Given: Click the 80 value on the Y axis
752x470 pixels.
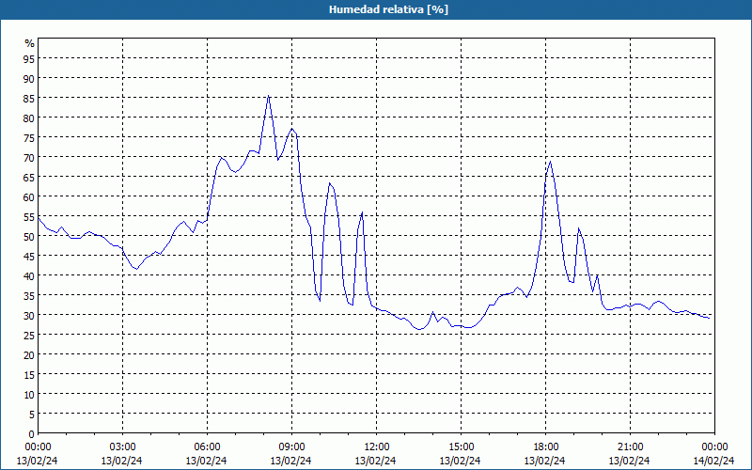Looking at the screenshot, I should tap(29, 117).
